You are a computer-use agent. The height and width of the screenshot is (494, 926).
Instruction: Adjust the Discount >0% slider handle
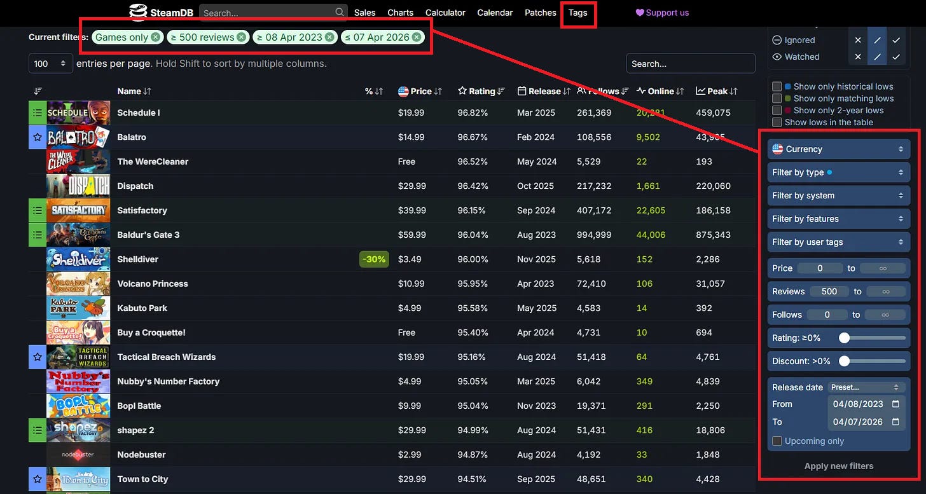pos(844,361)
